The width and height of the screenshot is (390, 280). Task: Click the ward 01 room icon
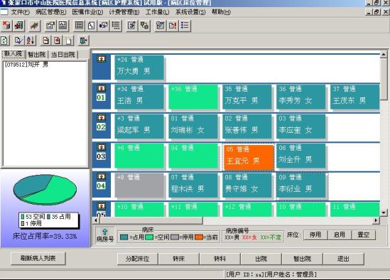(101, 88)
